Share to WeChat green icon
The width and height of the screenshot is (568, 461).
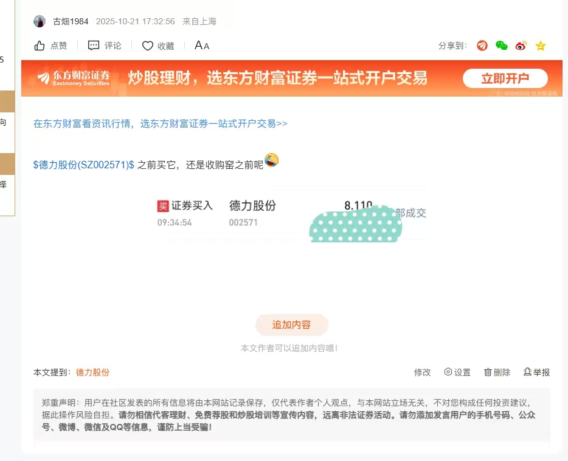coord(501,46)
